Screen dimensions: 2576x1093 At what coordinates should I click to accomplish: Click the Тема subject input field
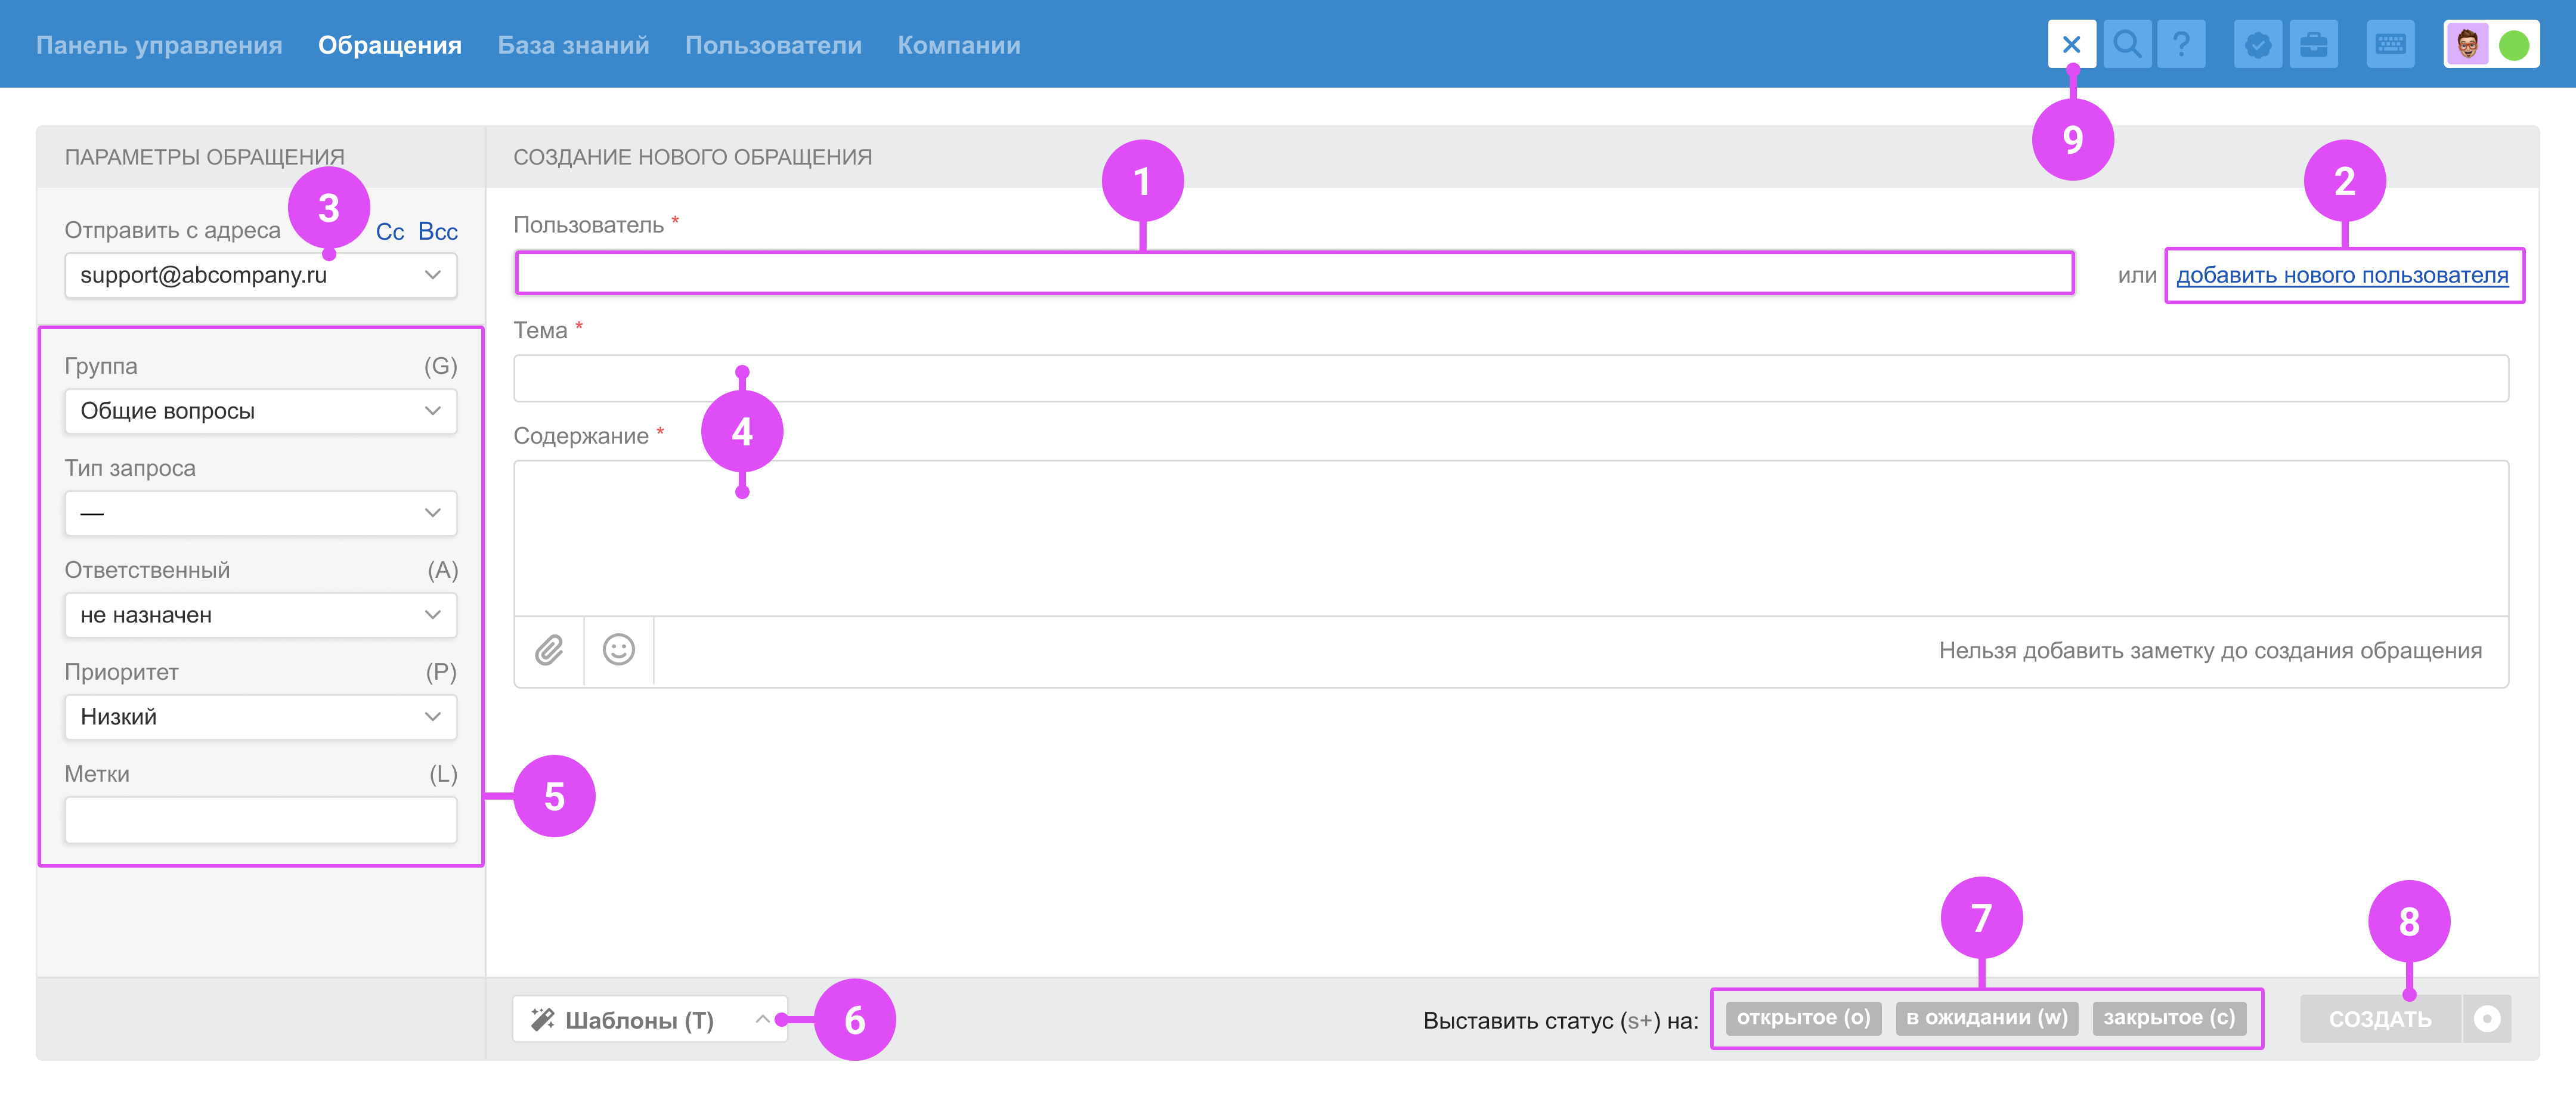pos(1510,379)
